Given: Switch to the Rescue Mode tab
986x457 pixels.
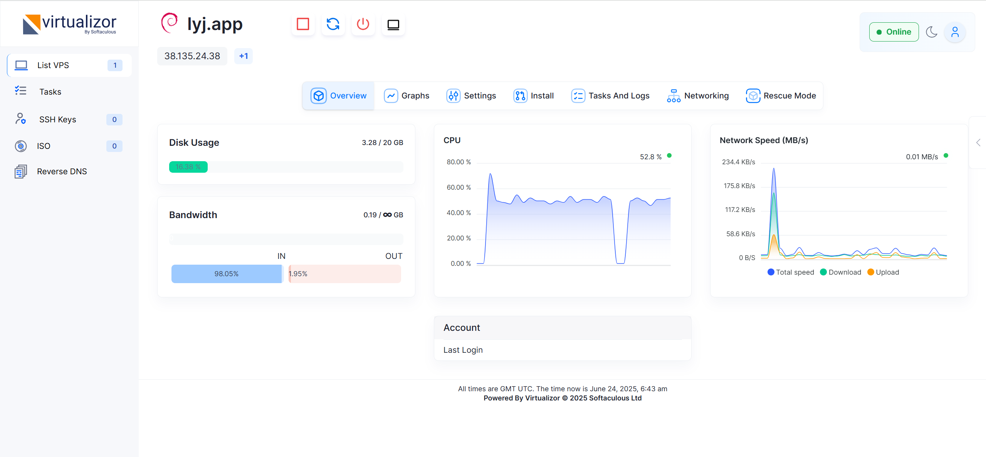Looking at the screenshot, I should click(781, 96).
